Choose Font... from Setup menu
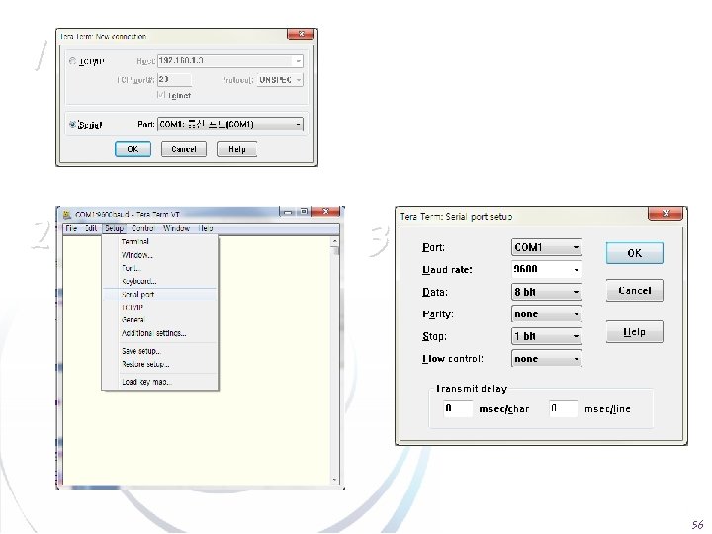The width and height of the screenshot is (712, 534). click(x=160, y=268)
